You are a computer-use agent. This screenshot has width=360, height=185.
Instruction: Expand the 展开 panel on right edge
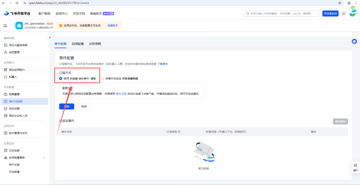(355, 168)
